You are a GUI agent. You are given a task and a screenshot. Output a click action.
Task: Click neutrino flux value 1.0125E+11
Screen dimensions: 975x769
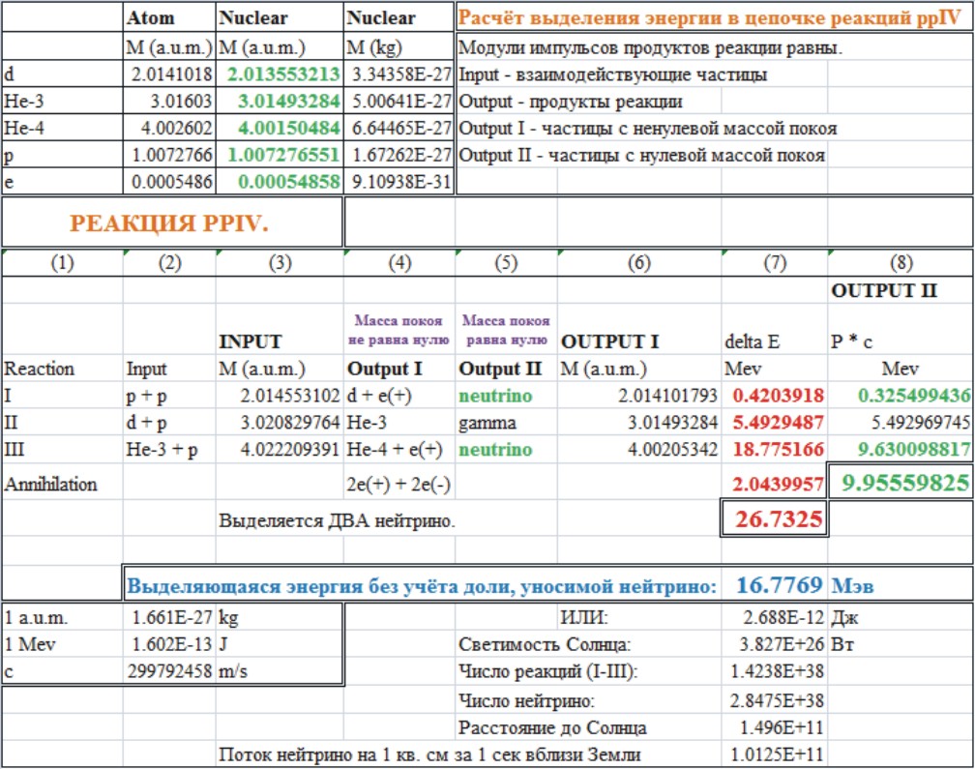point(775,754)
